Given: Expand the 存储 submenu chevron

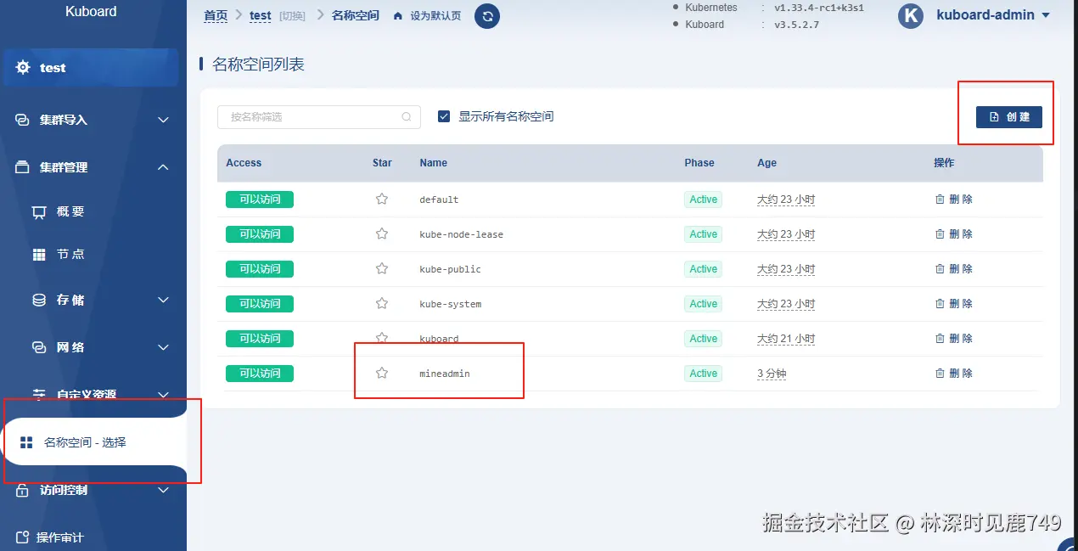Looking at the screenshot, I should coord(164,300).
